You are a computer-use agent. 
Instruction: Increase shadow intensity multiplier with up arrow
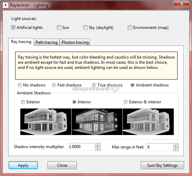tap(98, 145)
